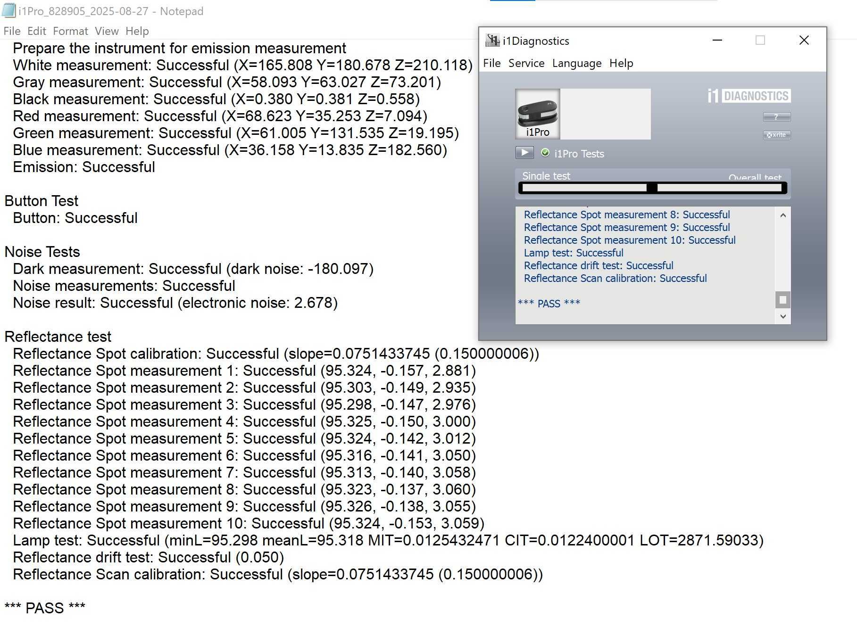This screenshot has width=857, height=627.
Task: Click the 'i1Pro Tests' label
Action: click(579, 154)
